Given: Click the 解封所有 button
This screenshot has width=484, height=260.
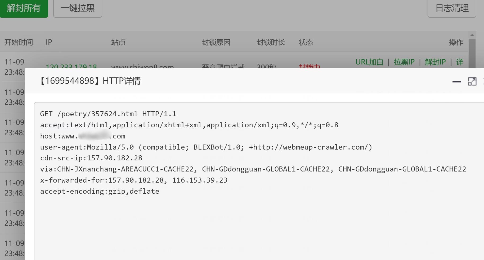Looking at the screenshot, I should 24,8.
